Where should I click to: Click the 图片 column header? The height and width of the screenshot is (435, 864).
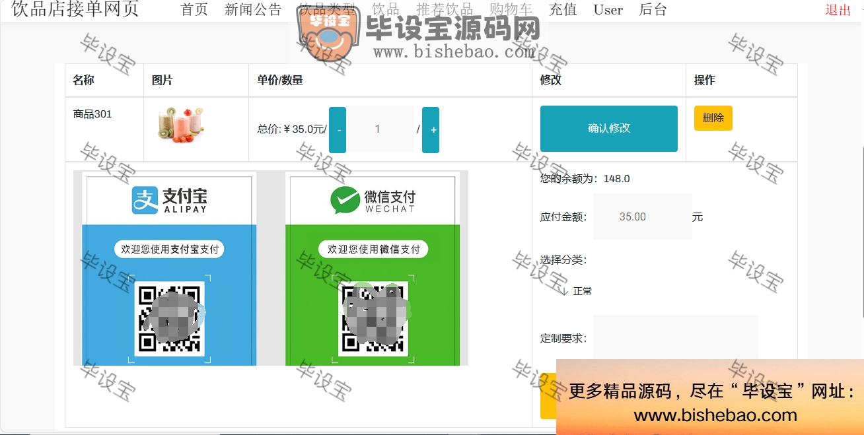click(162, 80)
